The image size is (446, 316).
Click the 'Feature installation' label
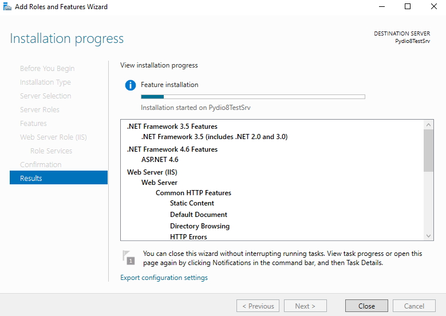click(x=169, y=85)
